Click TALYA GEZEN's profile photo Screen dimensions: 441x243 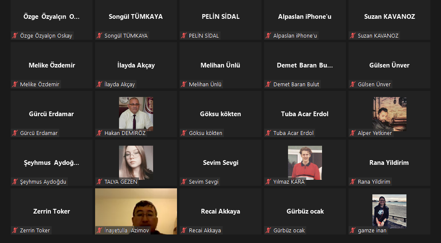coord(136,162)
